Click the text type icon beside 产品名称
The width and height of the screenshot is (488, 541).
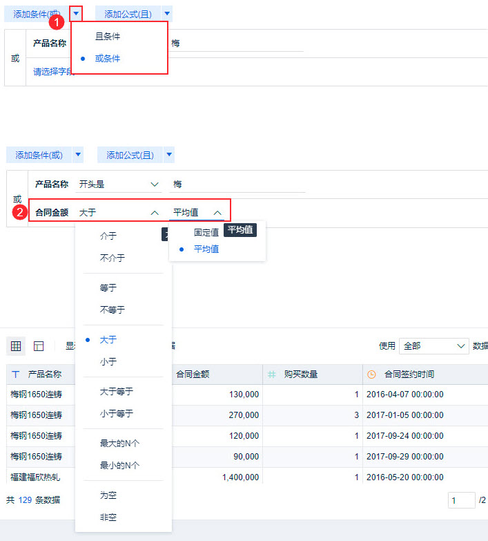coord(15,374)
